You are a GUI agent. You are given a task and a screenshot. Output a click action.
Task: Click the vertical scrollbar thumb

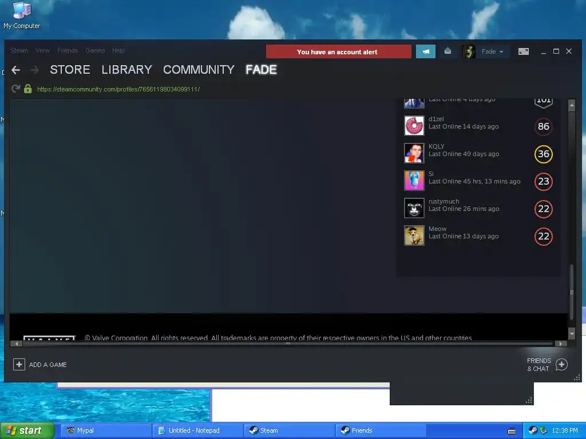tap(572, 292)
